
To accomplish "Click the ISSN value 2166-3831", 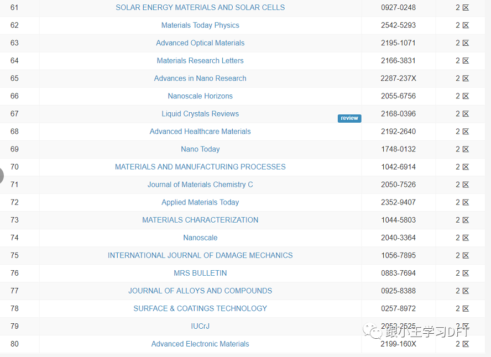I will tap(398, 61).
